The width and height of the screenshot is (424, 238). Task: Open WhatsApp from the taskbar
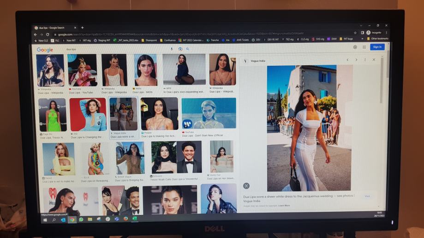[x=81, y=220]
